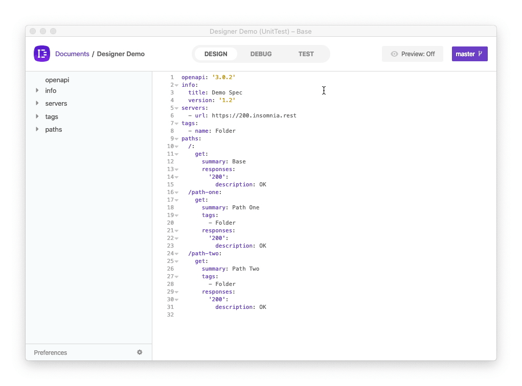Click 'Demo Spec' title value on line 3
Screen dimensions: 522x386
[227, 92]
